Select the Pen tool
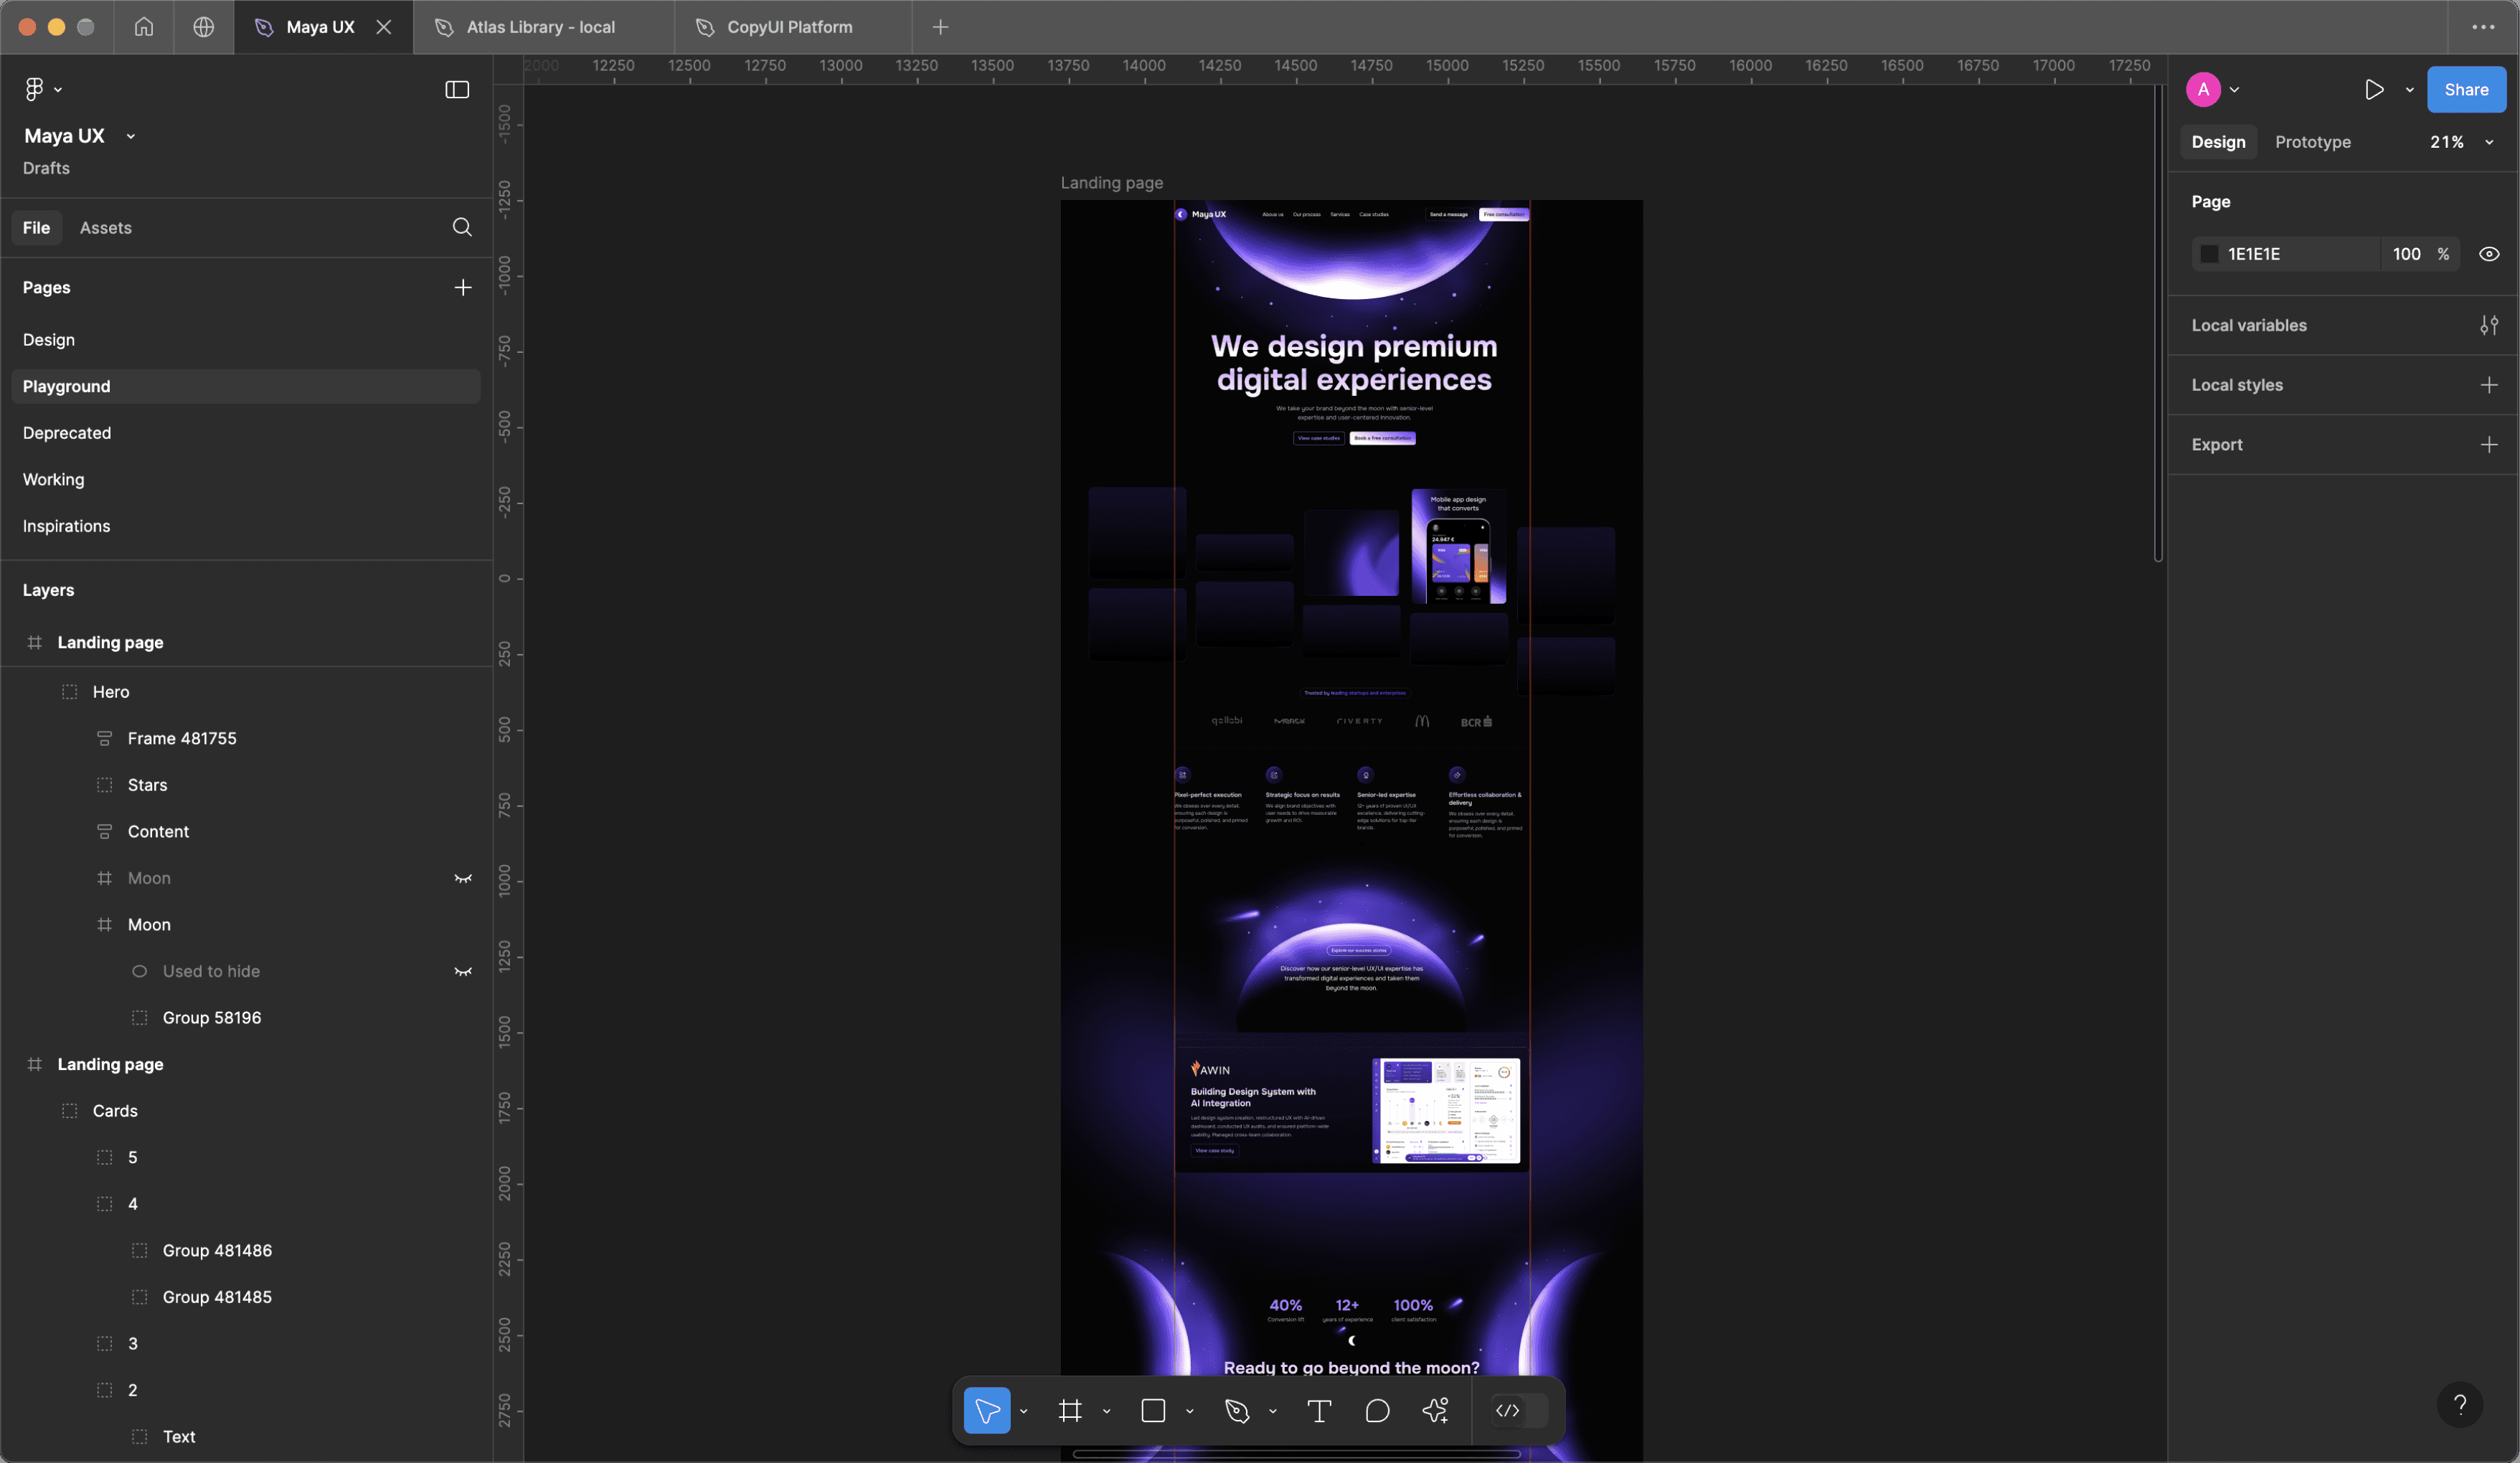This screenshot has height=1463, width=2520. click(1237, 1411)
